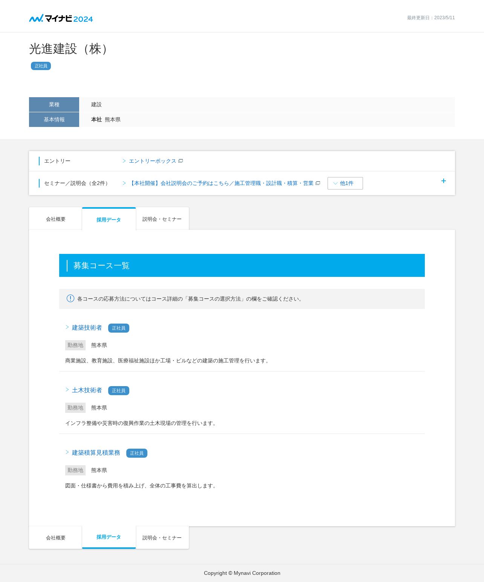Click 本社 熊本県 info text

(x=106, y=119)
